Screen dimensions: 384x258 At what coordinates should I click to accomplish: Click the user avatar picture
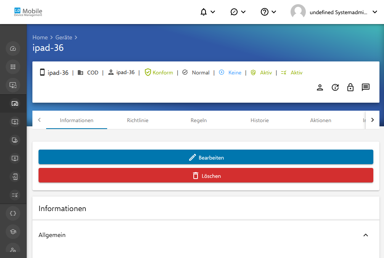(298, 12)
